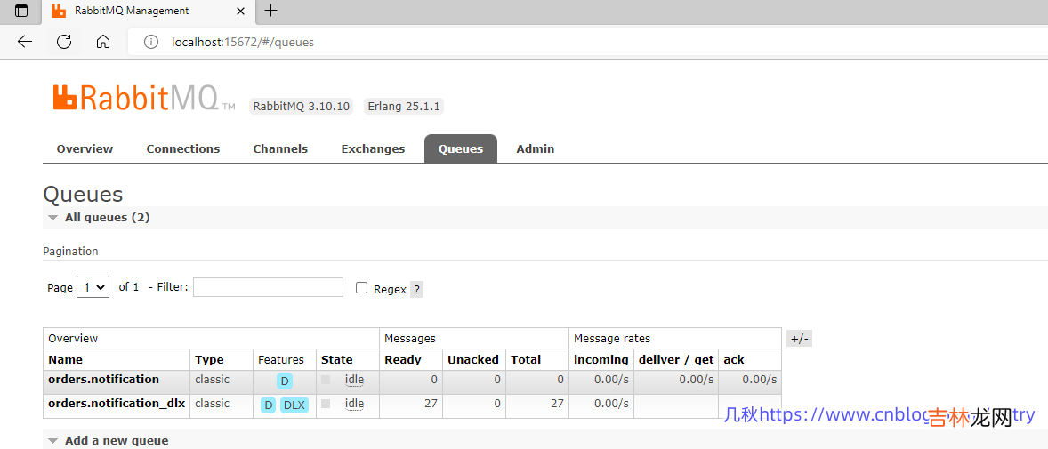
Task: Click the RabbitMQ logo
Action: pos(135,98)
